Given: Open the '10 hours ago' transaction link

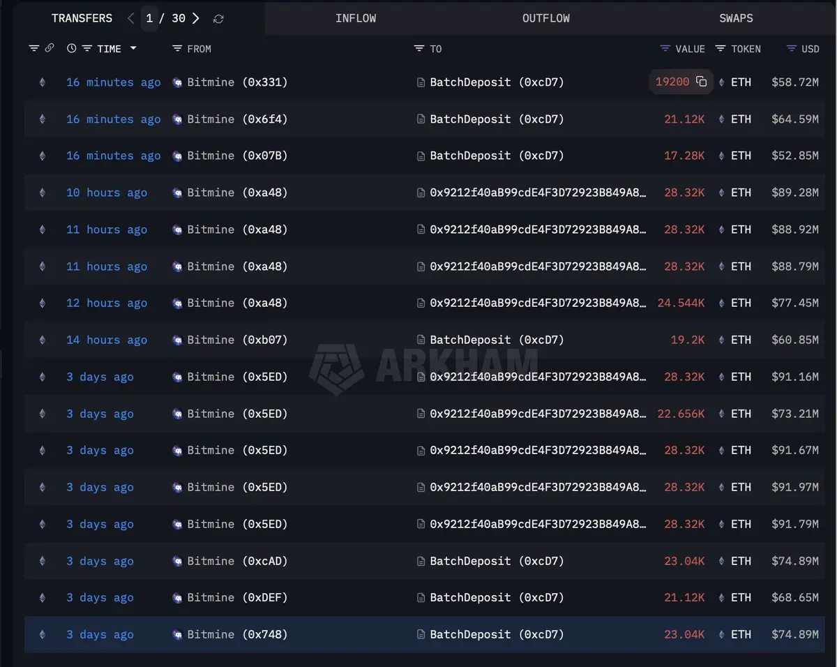Looking at the screenshot, I should (107, 193).
